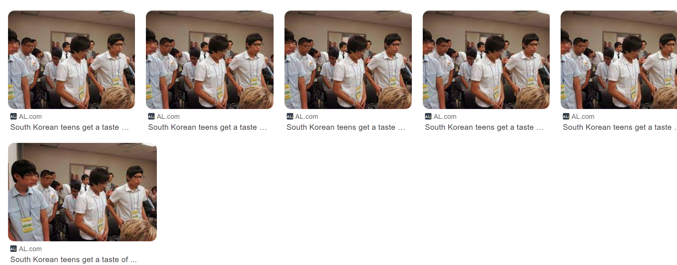Click first 'South Korean teens get a taste' title
This screenshot has height=265, width=677.
click(69, 127)
